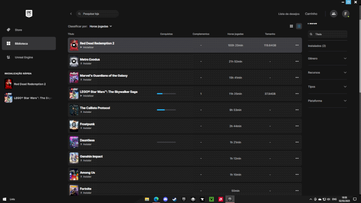Switch library to list view
Viewport: 361px width, 203px height.
tap(299, 27)
